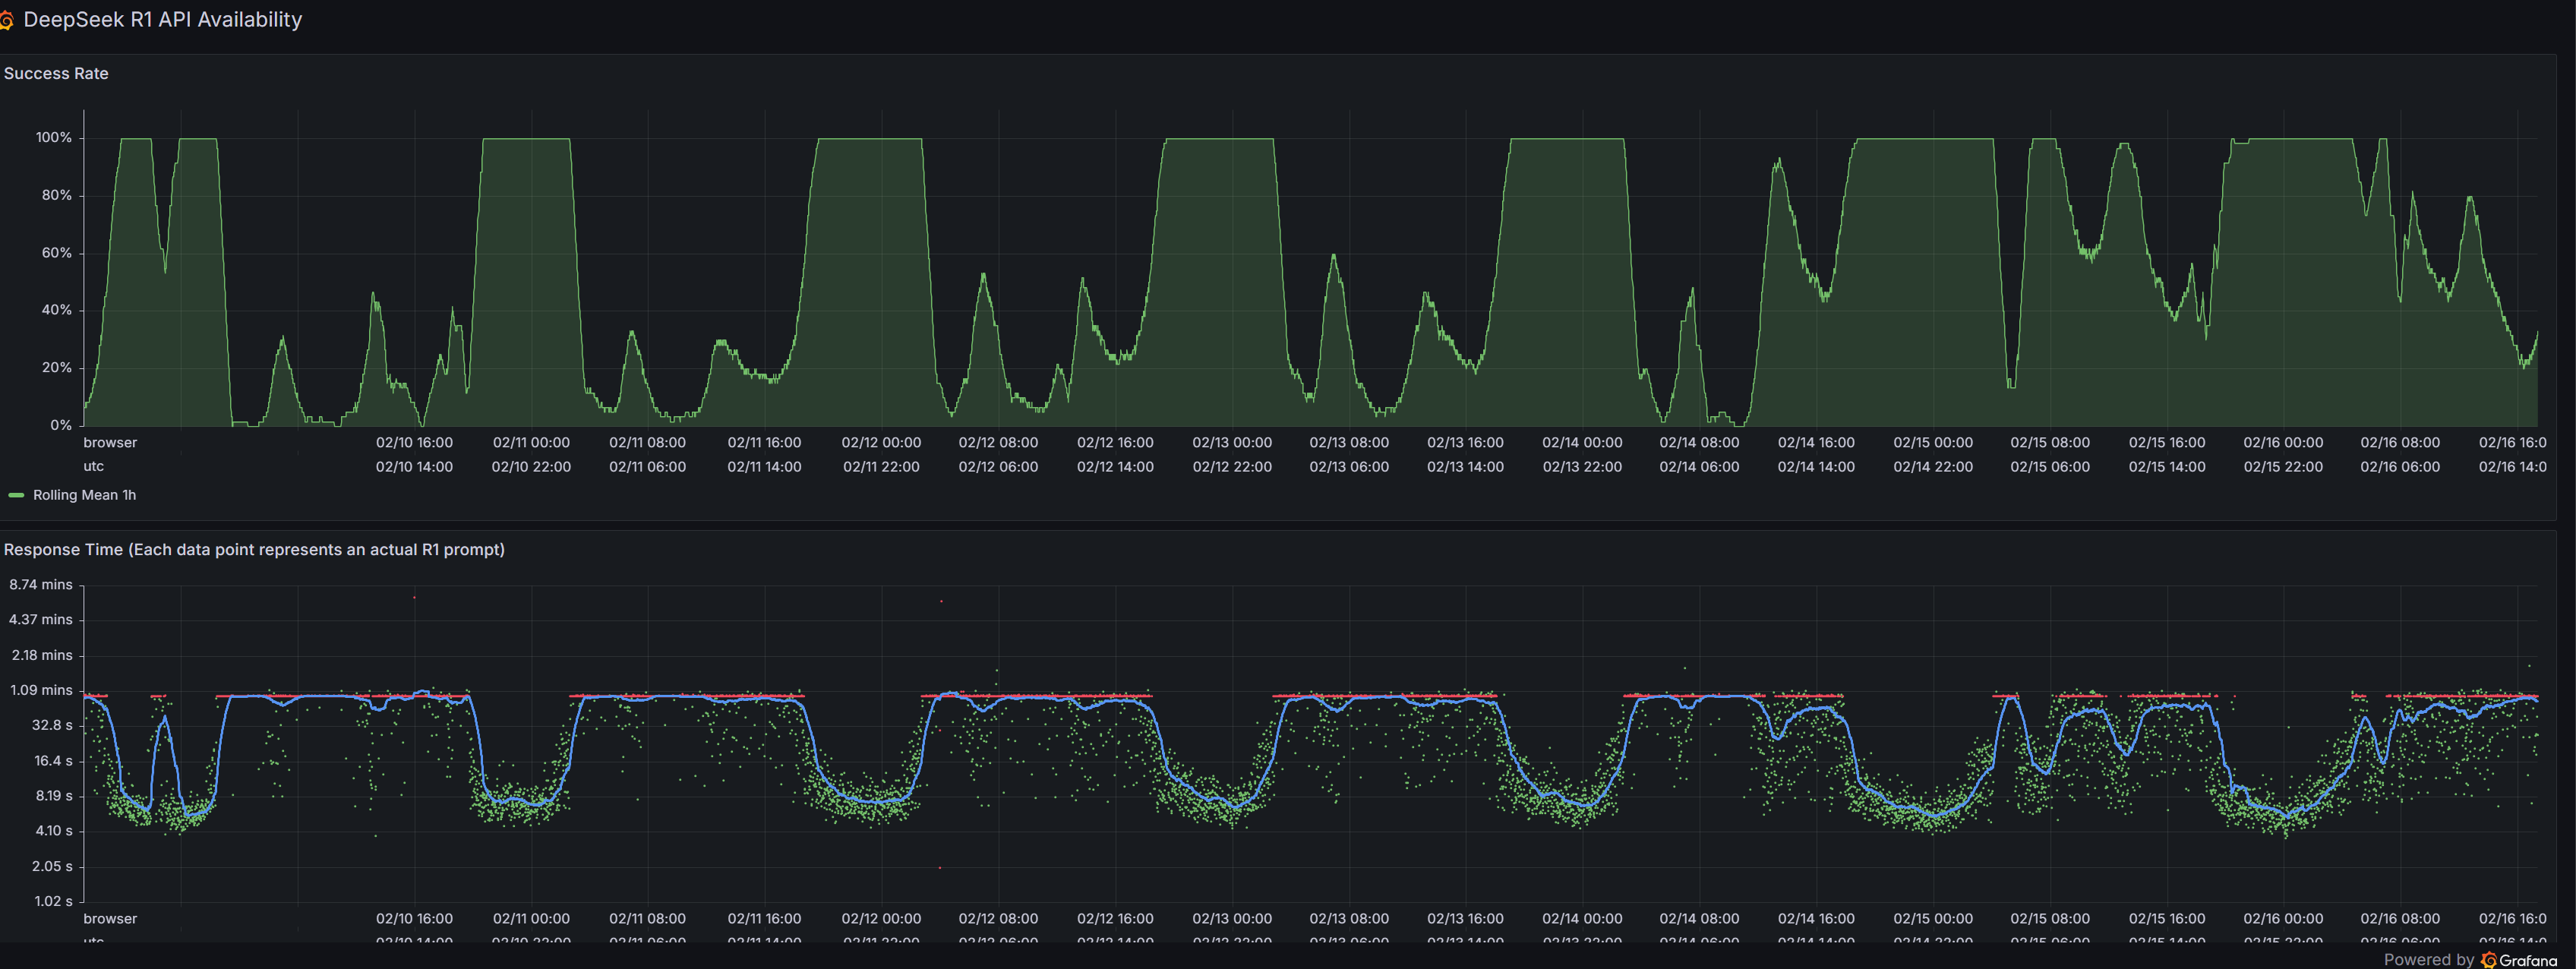Click 02/15 00:00 tick in Success Rate panel
The image size is (2576, 969).
coord(1933,442)
